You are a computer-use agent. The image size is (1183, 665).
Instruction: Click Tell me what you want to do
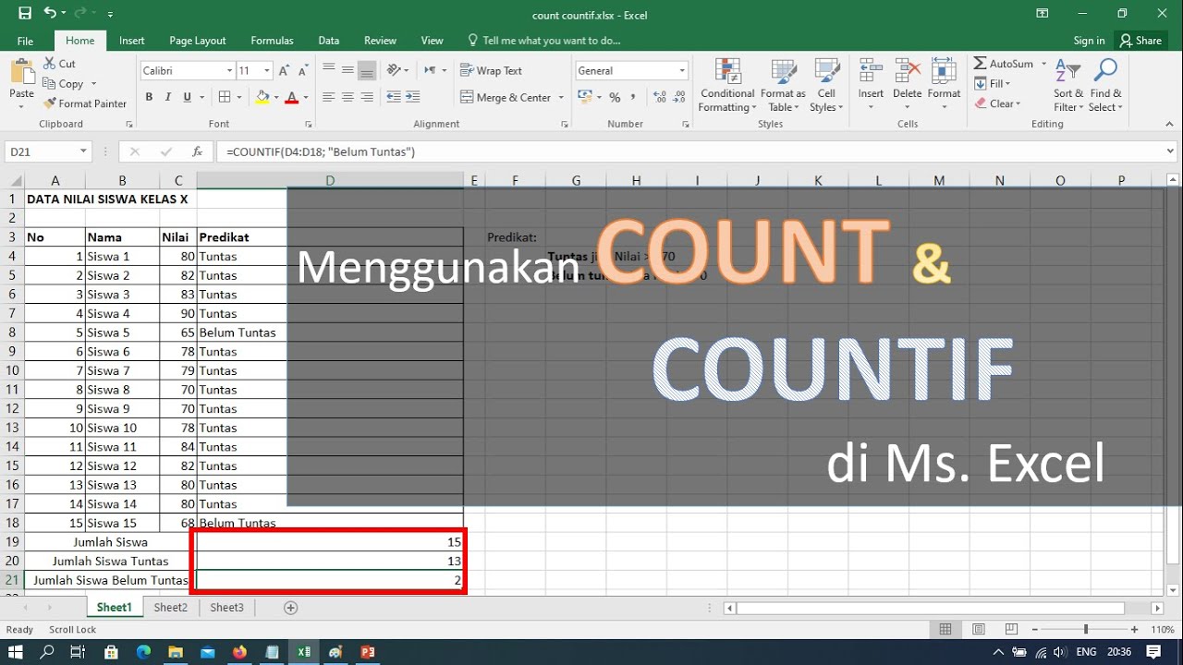pyautogui.click(x=544, y=41)
